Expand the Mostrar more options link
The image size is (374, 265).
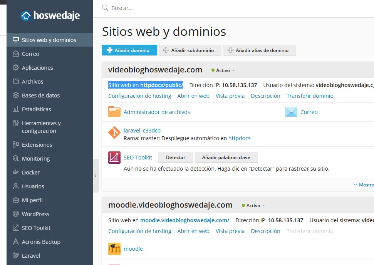click(x=364, y=184)
